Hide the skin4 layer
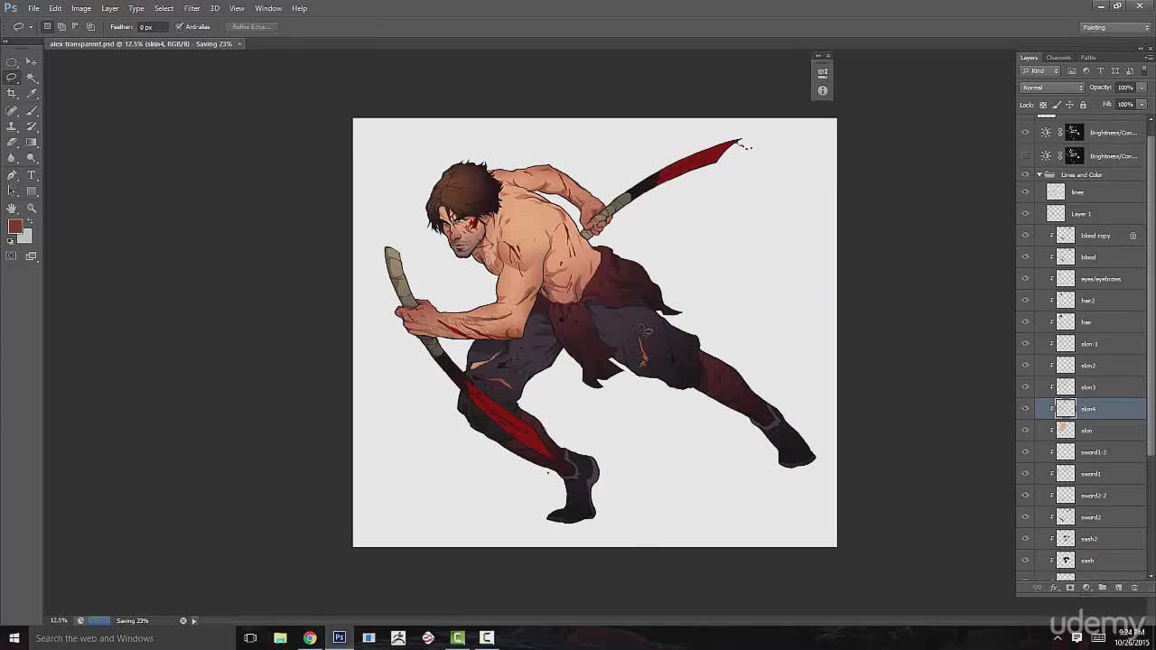Screen dimensions: 1156x650 point(1025,409)
